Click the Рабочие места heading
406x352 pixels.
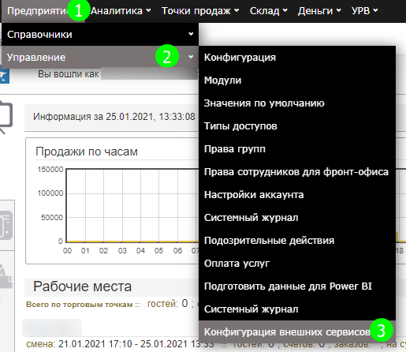[82, 286]
